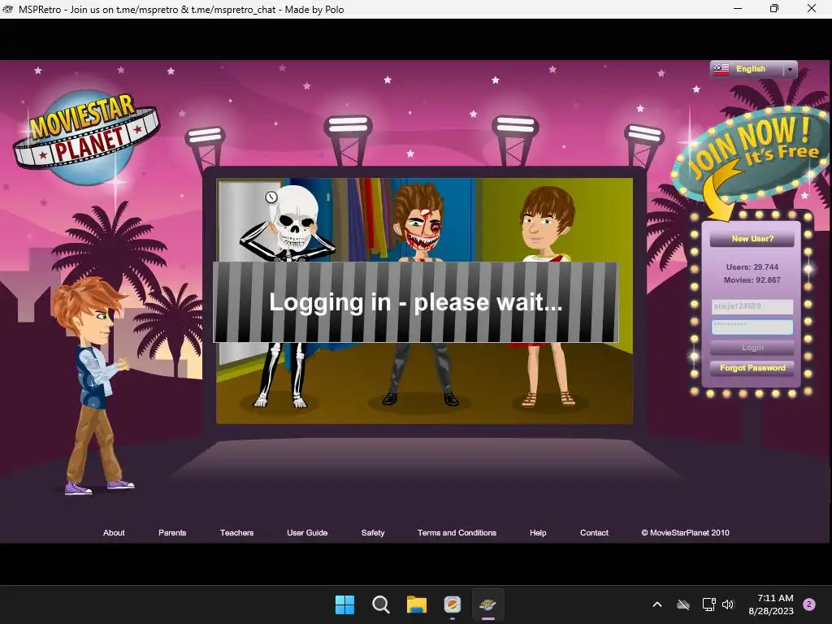
Task: Open the User Guide footer link
Action: click(307, 533)
